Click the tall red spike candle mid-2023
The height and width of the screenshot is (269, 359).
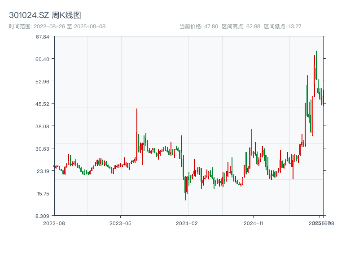click(x=137, y=135)
